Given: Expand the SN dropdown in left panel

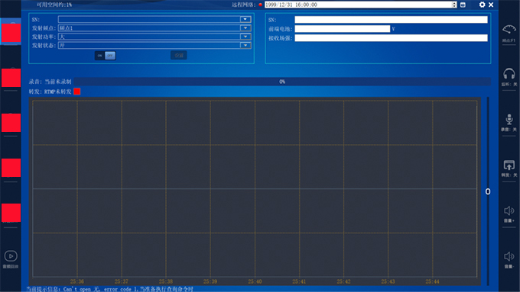Looking at the screenshot, I should coord(245,20).
